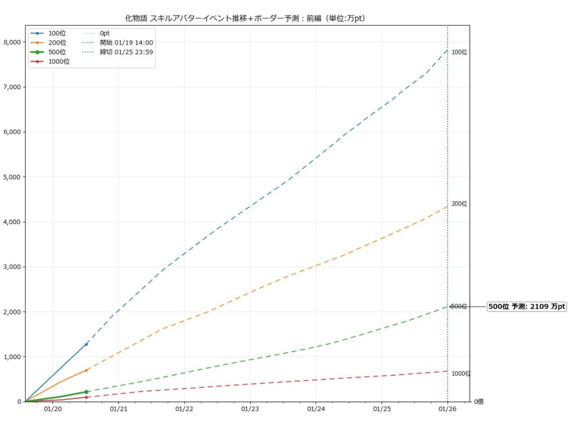Select the 0pt legend entry
This screenshot has height=429, width=570.
pos(105,33)
